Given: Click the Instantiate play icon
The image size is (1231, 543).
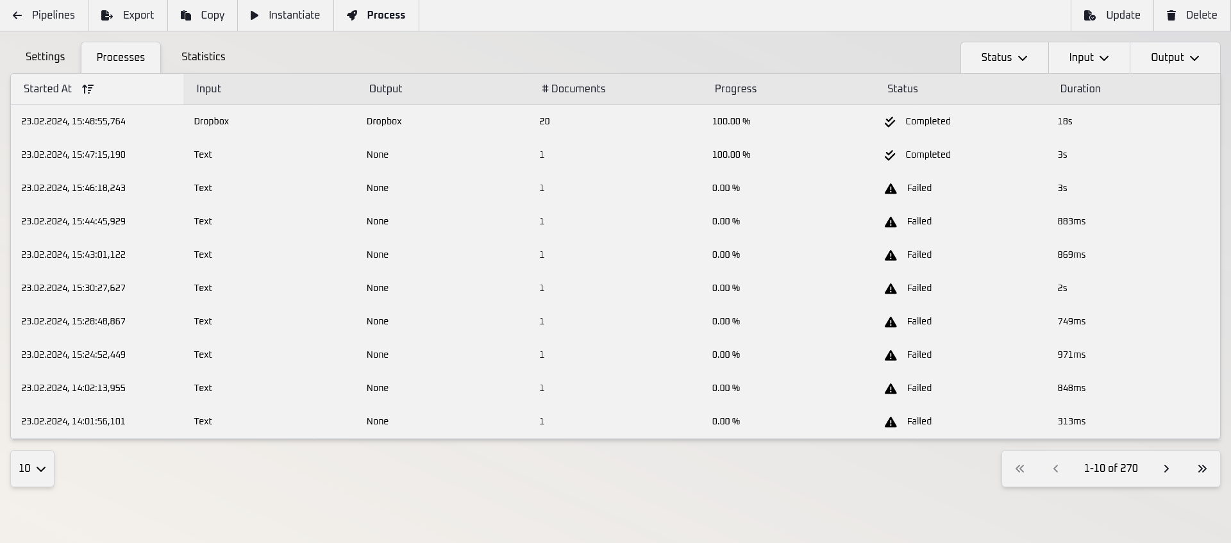Looking at the screenshot, I should [255, 15].
